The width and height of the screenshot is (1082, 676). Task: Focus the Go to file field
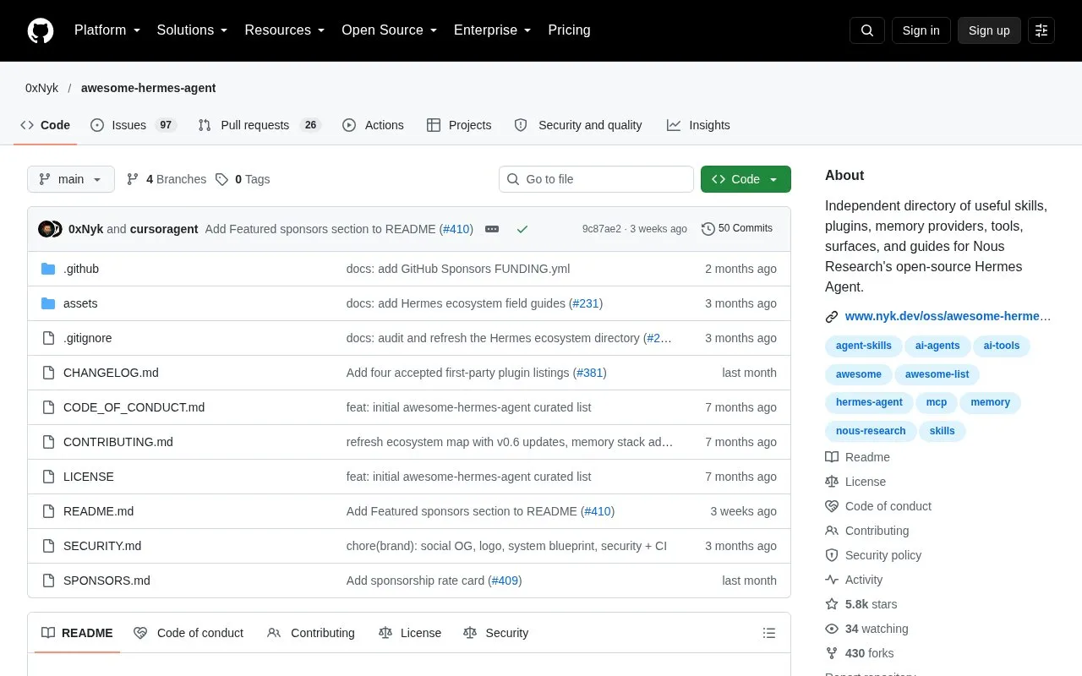click(x=596, y=179)
